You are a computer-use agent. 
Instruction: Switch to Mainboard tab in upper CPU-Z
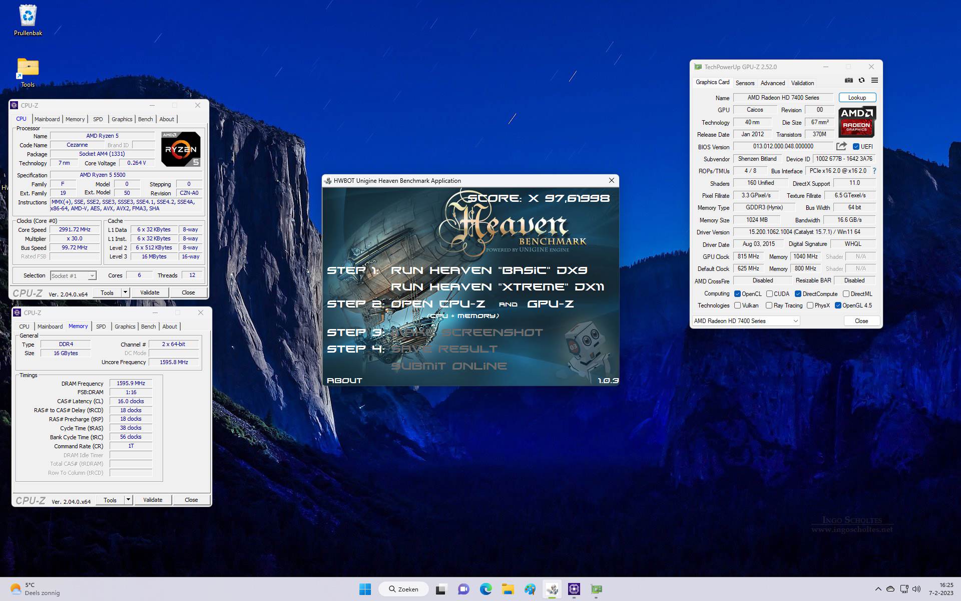click(47, 119)
